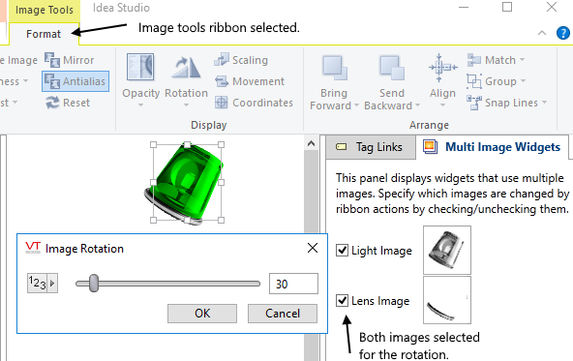Click the VT icon in dialog title
This screenshot has height=361, width=573.
[x=33, y=248]
